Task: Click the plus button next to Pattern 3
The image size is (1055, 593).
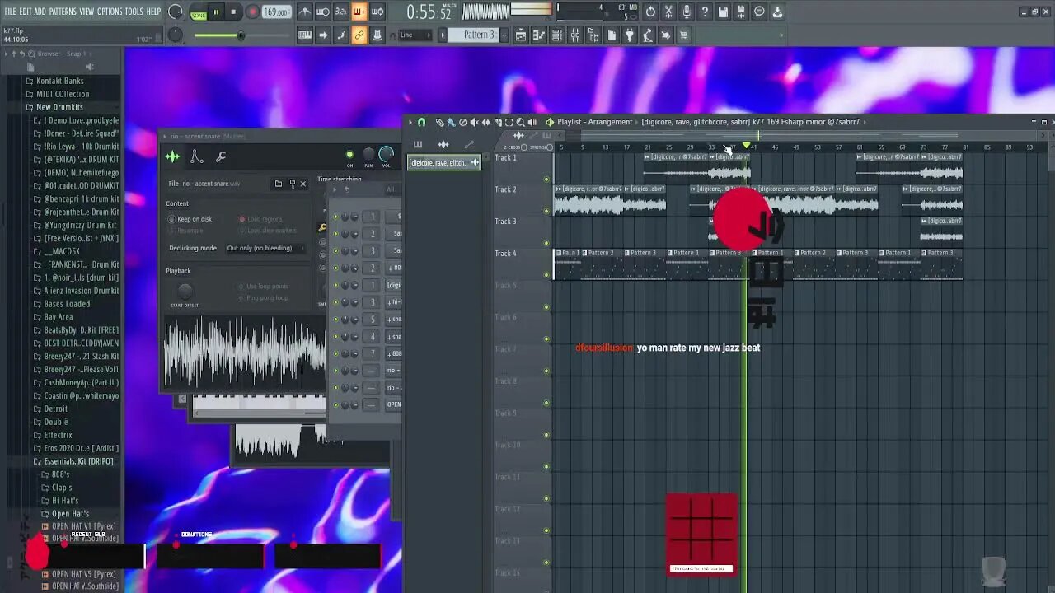Action: click(x=504, y=35)
